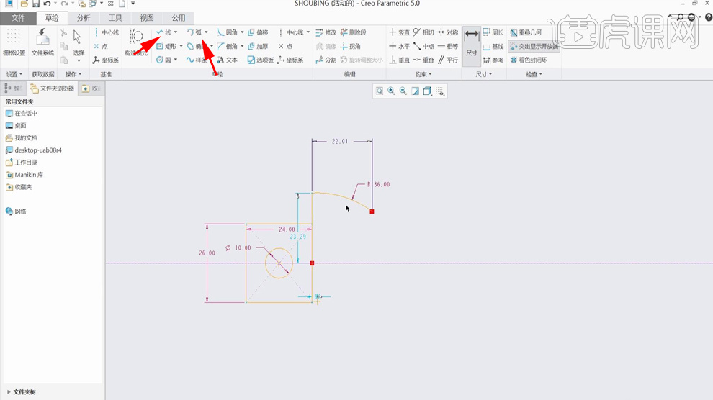Click the zoom in icon in graphics toolbar
This screenshot has height=400, width=713.
click(x=391, y=91)
